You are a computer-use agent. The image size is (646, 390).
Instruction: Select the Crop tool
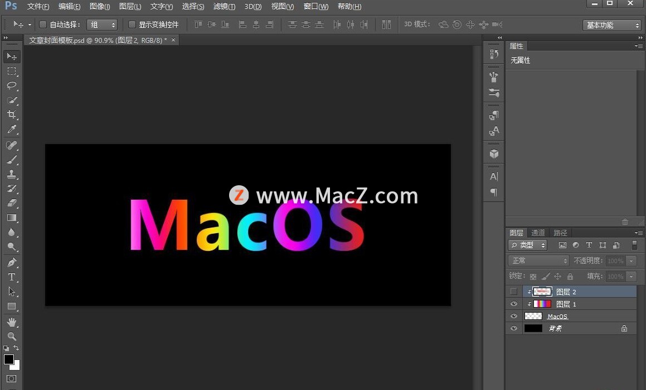coord(12,115)
